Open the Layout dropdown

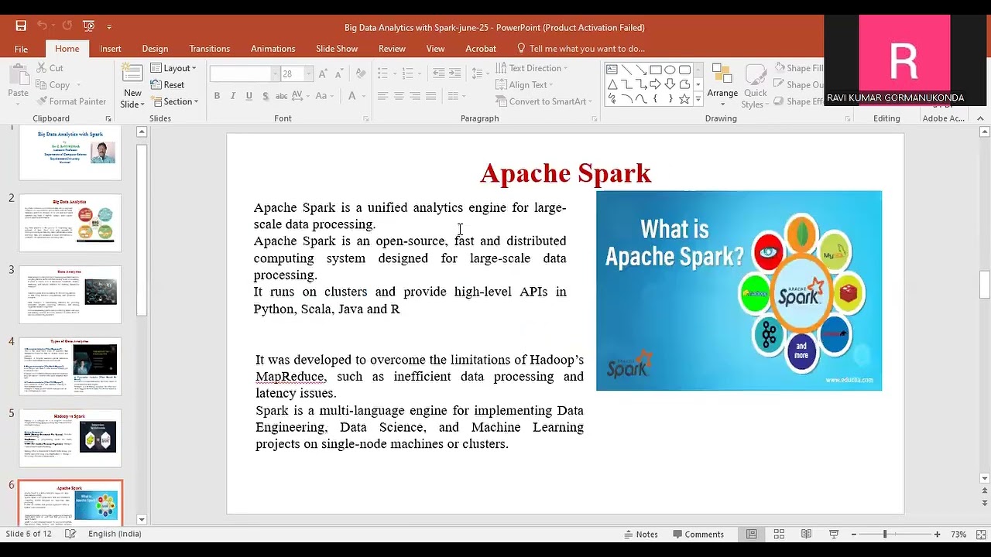click(173, 68)
